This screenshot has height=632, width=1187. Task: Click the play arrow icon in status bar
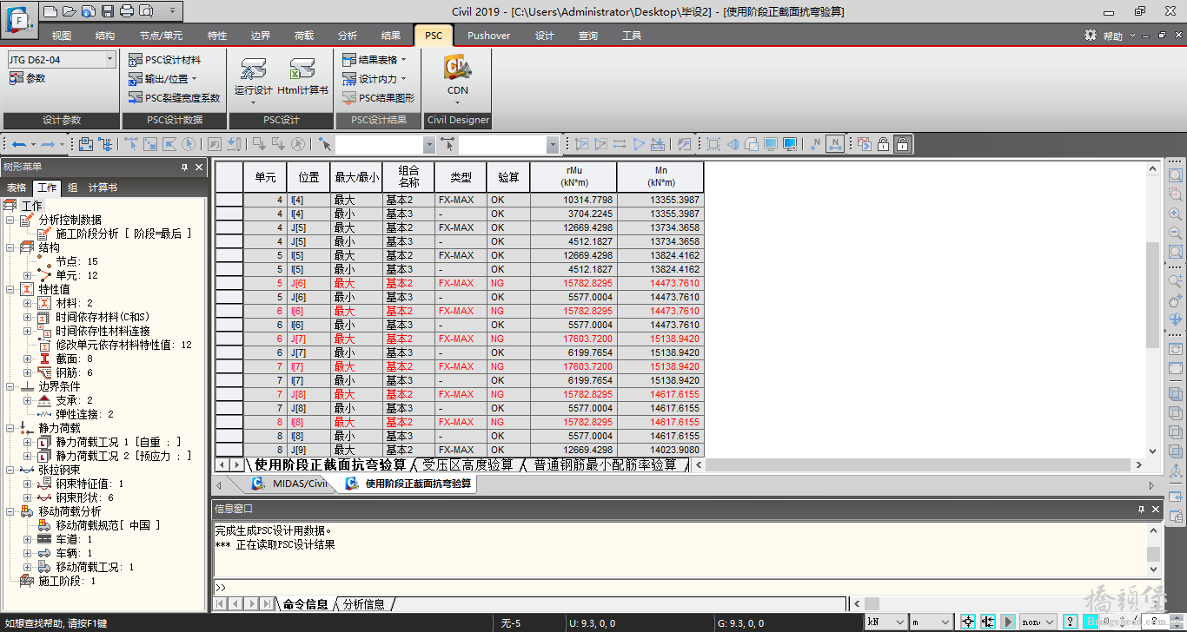1007,622
